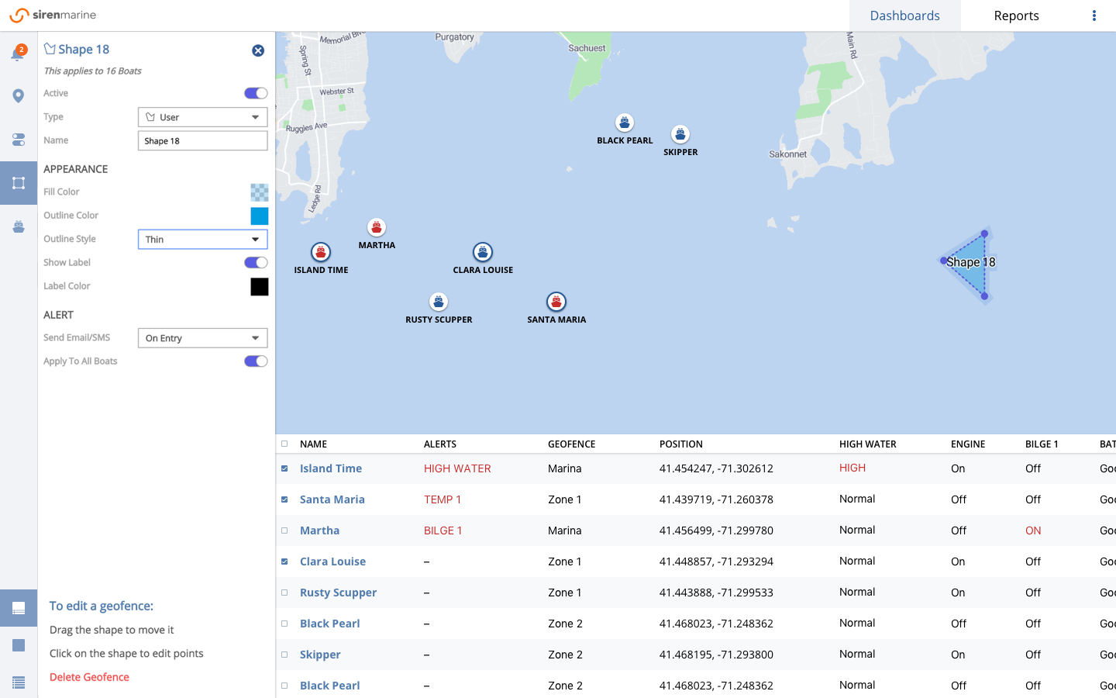1116x698 pixels.
Task: Open the alerts bell with notification badge
Action: coord(19,50)
